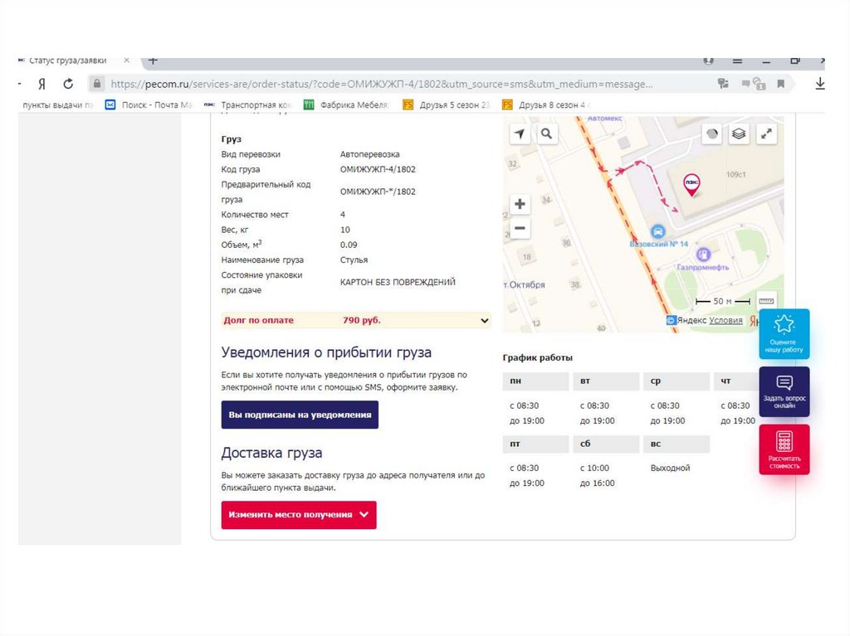Image resolution: width=850 pixels, height=636 pixels.
Task: Open the browser downloads arrow
Action: point(820,84)
